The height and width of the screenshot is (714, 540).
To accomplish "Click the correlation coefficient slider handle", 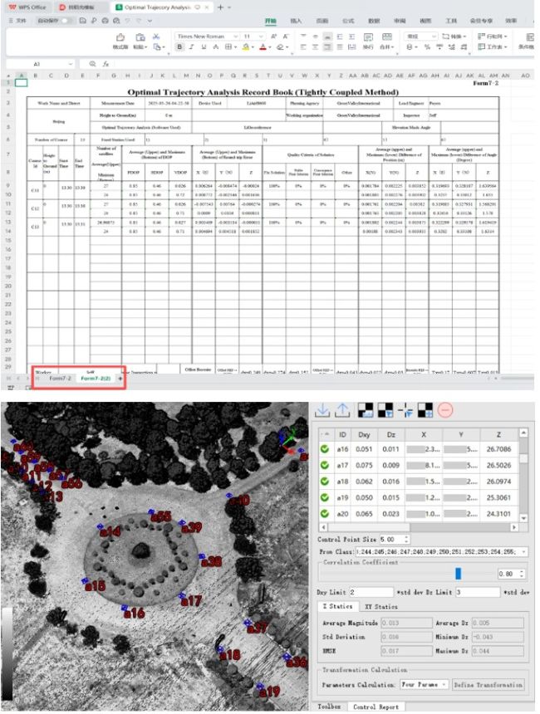I will [458, 575].
